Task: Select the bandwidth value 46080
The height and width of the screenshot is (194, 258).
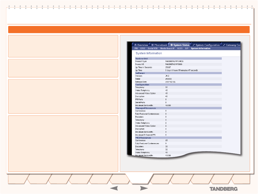Action: point(168,106)
